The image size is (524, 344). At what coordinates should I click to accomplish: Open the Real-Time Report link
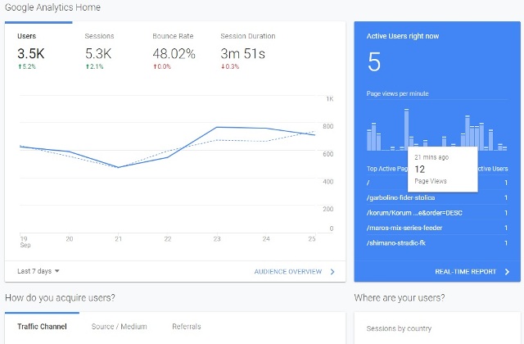[466, 271]
